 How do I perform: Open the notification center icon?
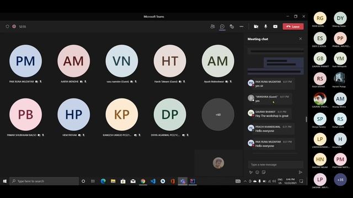[x=301, y=181]
